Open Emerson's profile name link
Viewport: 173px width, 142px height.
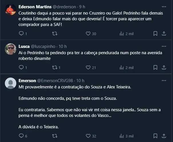27,81
